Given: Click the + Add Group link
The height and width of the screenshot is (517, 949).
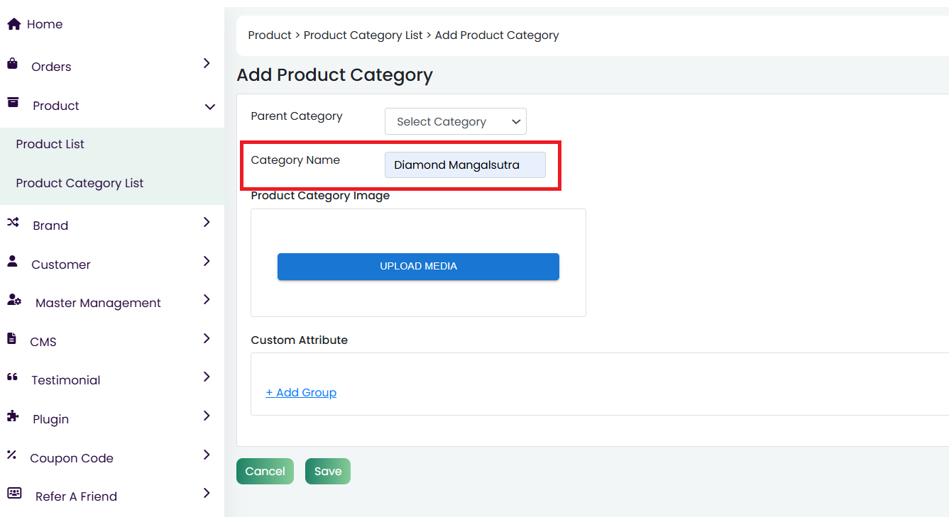Looking at the screenshot, I should point(301,393).
